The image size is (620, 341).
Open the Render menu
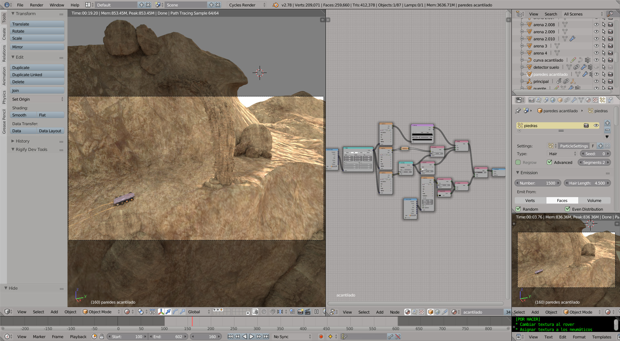pyautogui.click(x=36, y=5)
